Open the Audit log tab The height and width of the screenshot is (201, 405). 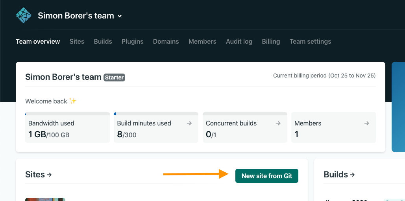tap(239, 41)
